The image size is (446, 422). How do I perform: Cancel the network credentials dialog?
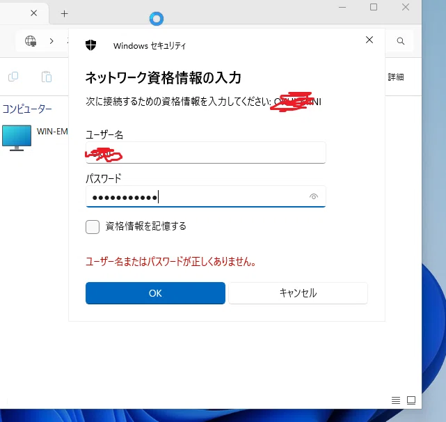(x=298, y=293)
